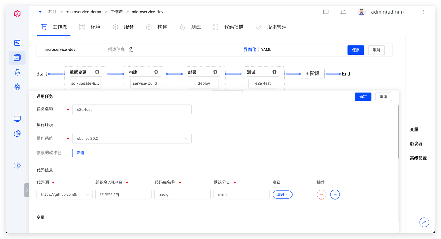Remove code repo with red minus icon
The image size is (441, 239).
[321, 194]
